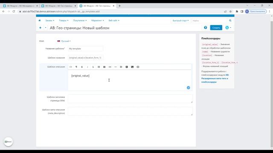Viewport: 273px width, 153px height.
Task: Click the top search field
Action: 209,20
